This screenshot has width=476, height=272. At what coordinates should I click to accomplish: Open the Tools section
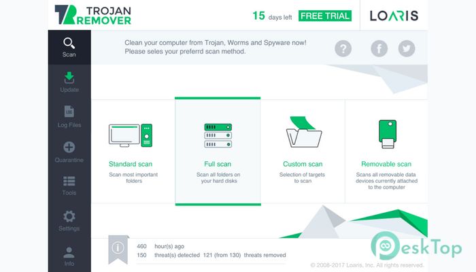(69, 186)
